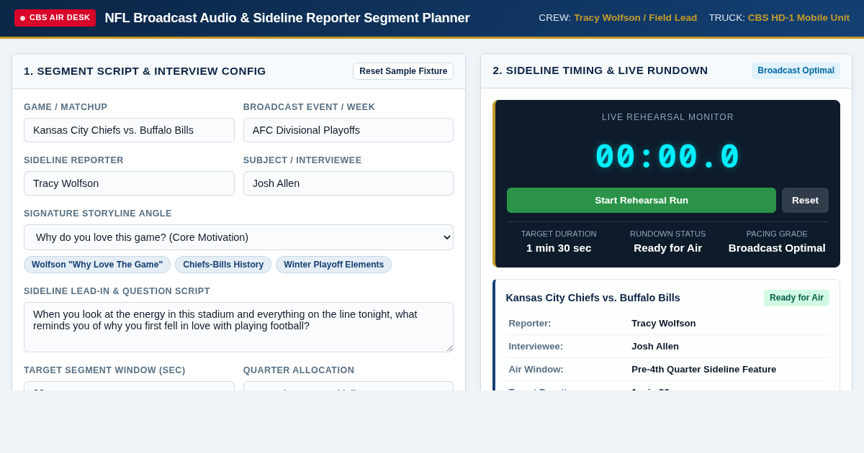The height and width of the screenshot is (453, 864).
Task: Click the CBS HD-1 Mobile Unit truck text
Action: click(798, 18)
